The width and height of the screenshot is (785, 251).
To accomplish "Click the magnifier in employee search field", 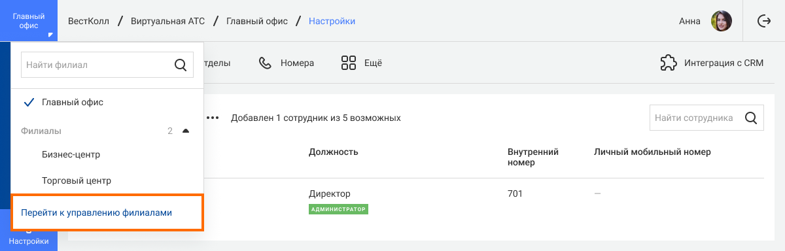I will [751, 118].
